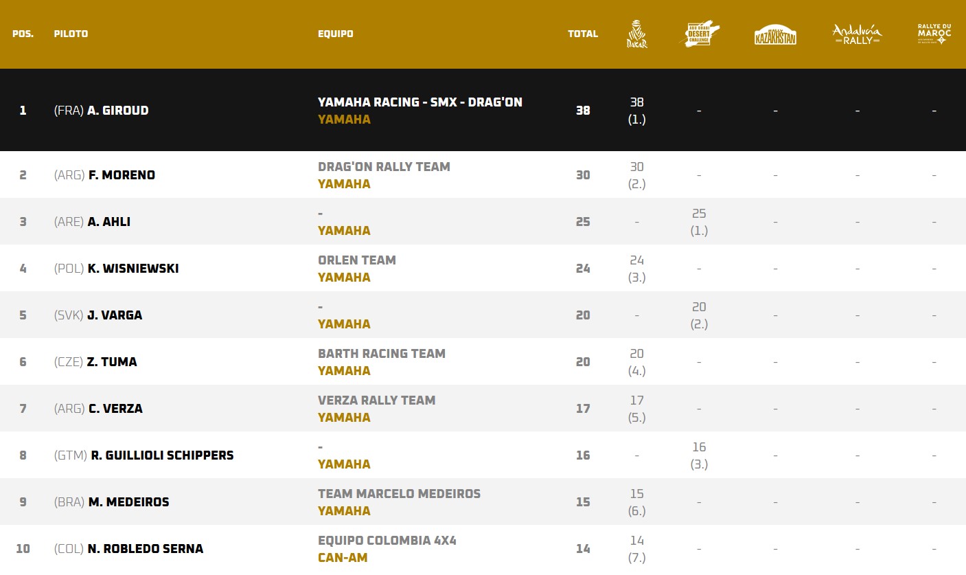
Task: Click position number 1 in the standings
Action: click(23, 111)
